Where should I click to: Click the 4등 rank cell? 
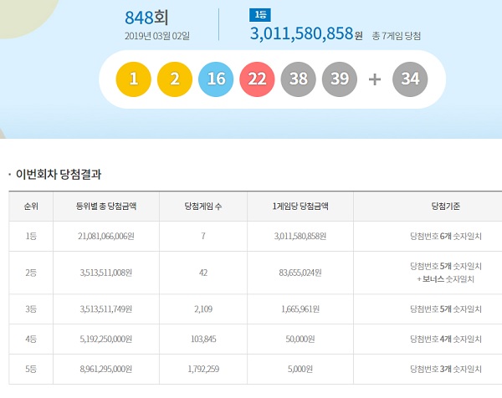click(x=31, y=339)
